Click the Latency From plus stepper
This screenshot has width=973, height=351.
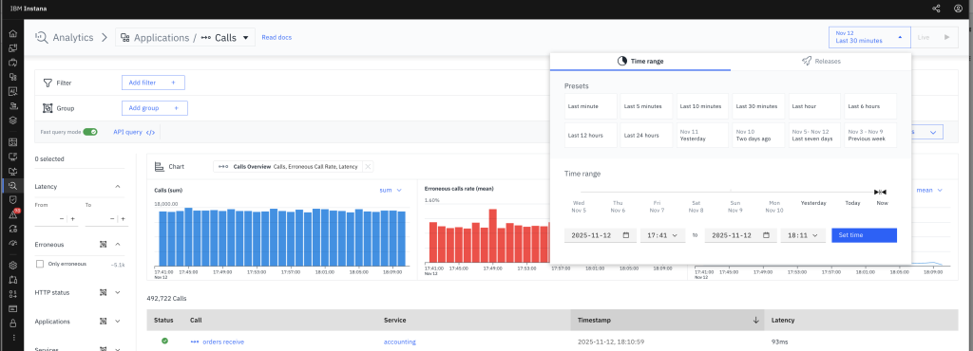click(72, 218)
